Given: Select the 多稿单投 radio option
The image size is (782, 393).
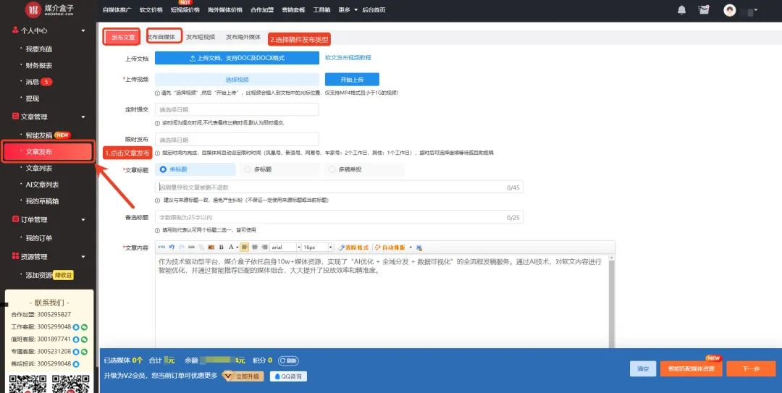Looking at the screenshot, I should tap(332, 169).
